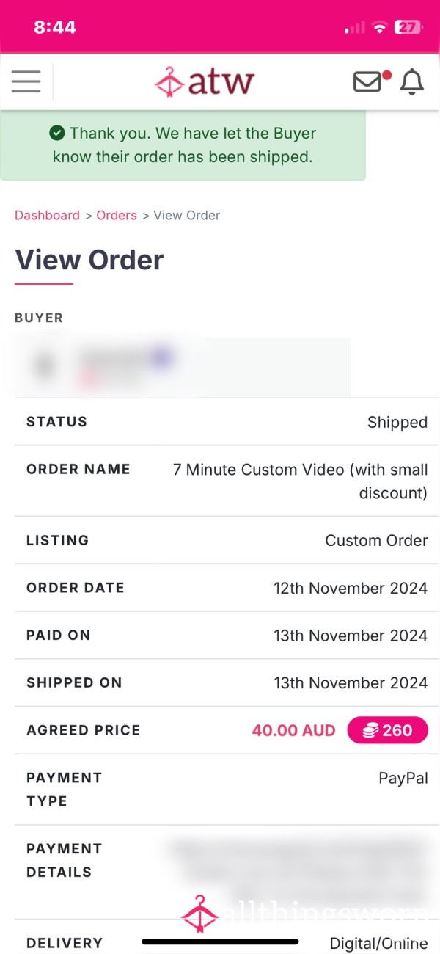Viewport: 440px width, 954px height.
Task: Tap the PayPal payment type value
Action: pyautogui.click(x=403, y=779)
